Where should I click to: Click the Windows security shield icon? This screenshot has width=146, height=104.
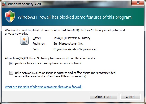[x=10, y=16]
